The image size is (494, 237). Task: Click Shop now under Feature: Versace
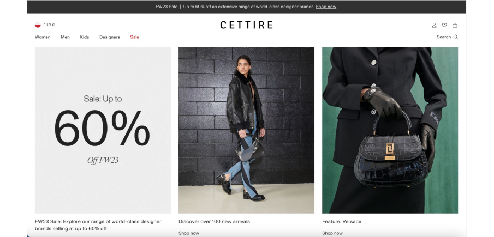[x=332, y=233]
